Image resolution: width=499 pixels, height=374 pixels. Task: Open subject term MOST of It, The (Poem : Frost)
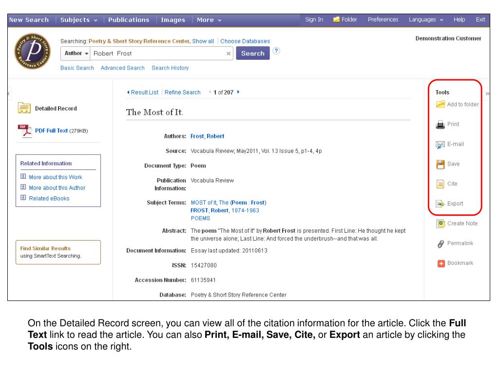(x=229, y=203)
